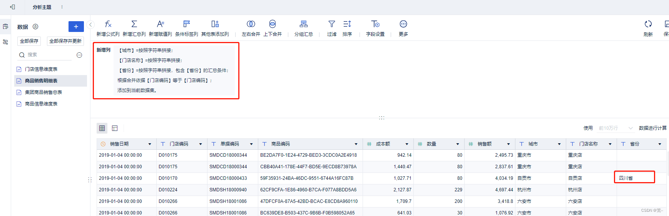Screen dimensions: 669x216
Task: Click the 其他表添加列 icon
Action: [215, 24]
